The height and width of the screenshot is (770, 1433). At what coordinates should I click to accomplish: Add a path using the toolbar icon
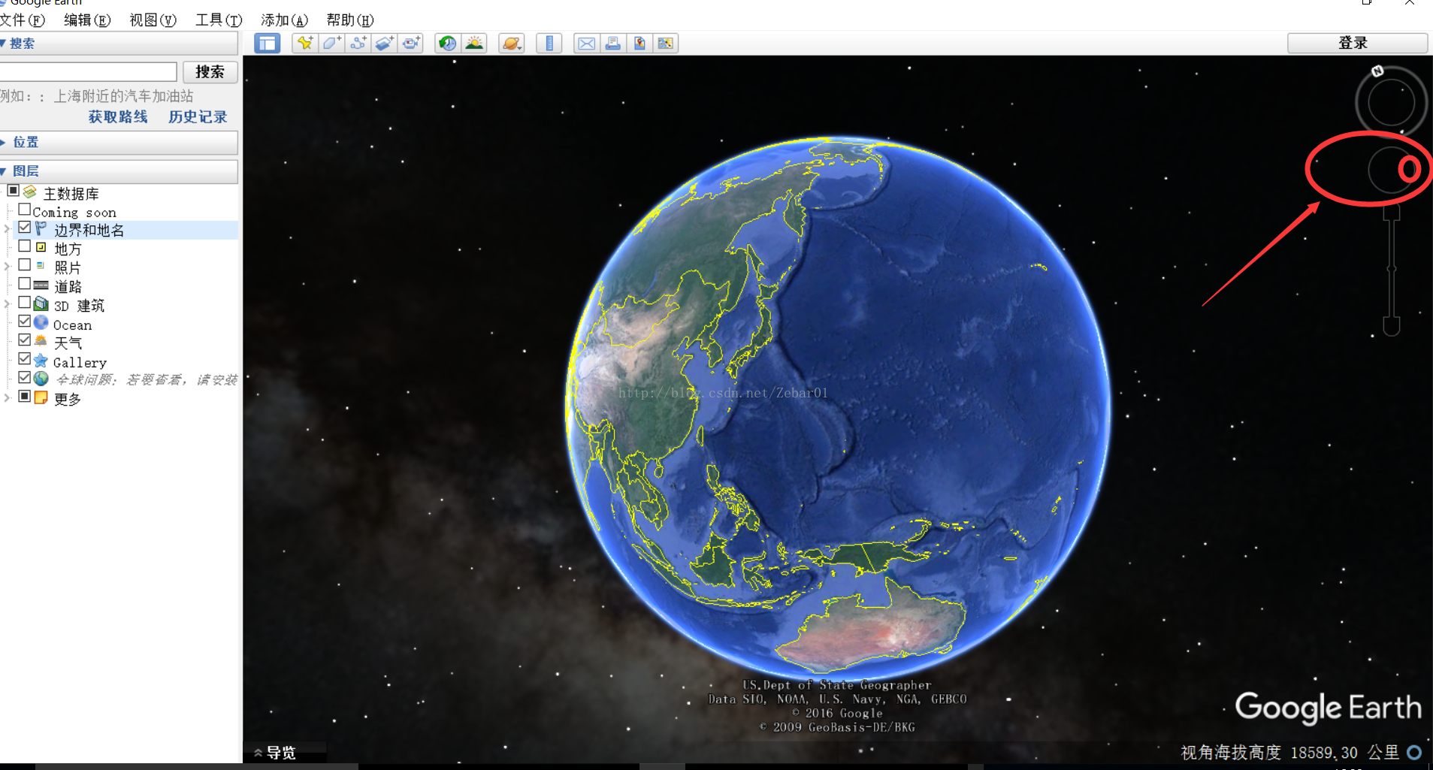point(358,44)
